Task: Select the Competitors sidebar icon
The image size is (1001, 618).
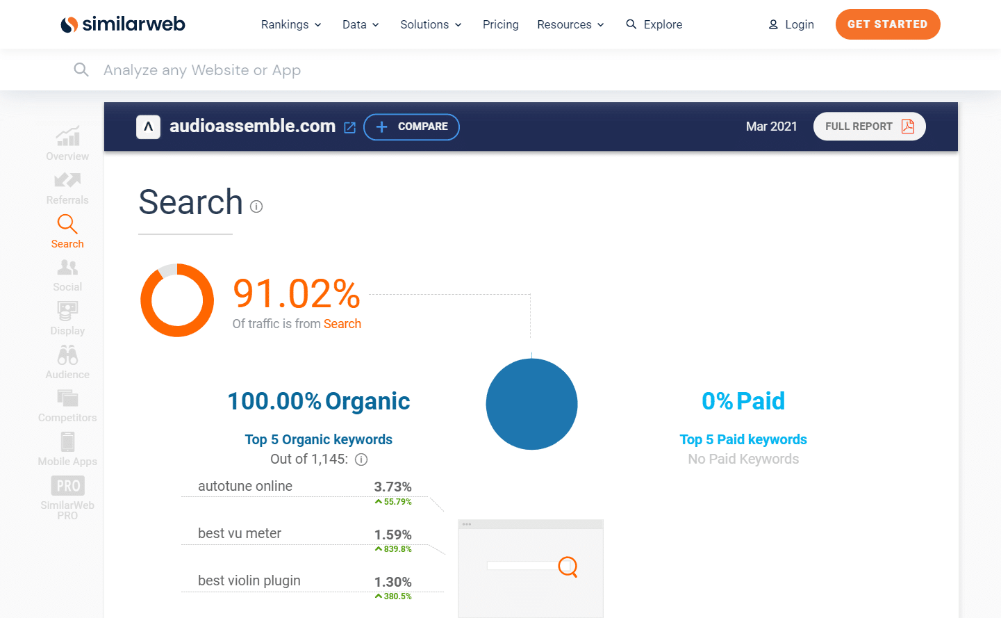Action: (x=67, y=405)
